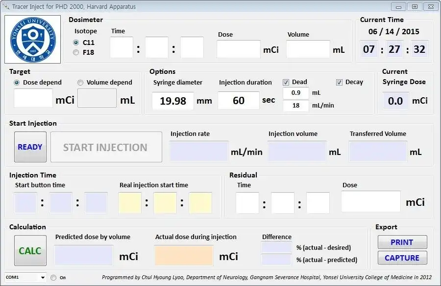Screen dimensions: 441x286
Task: Click the READY button
Action: 30,147
